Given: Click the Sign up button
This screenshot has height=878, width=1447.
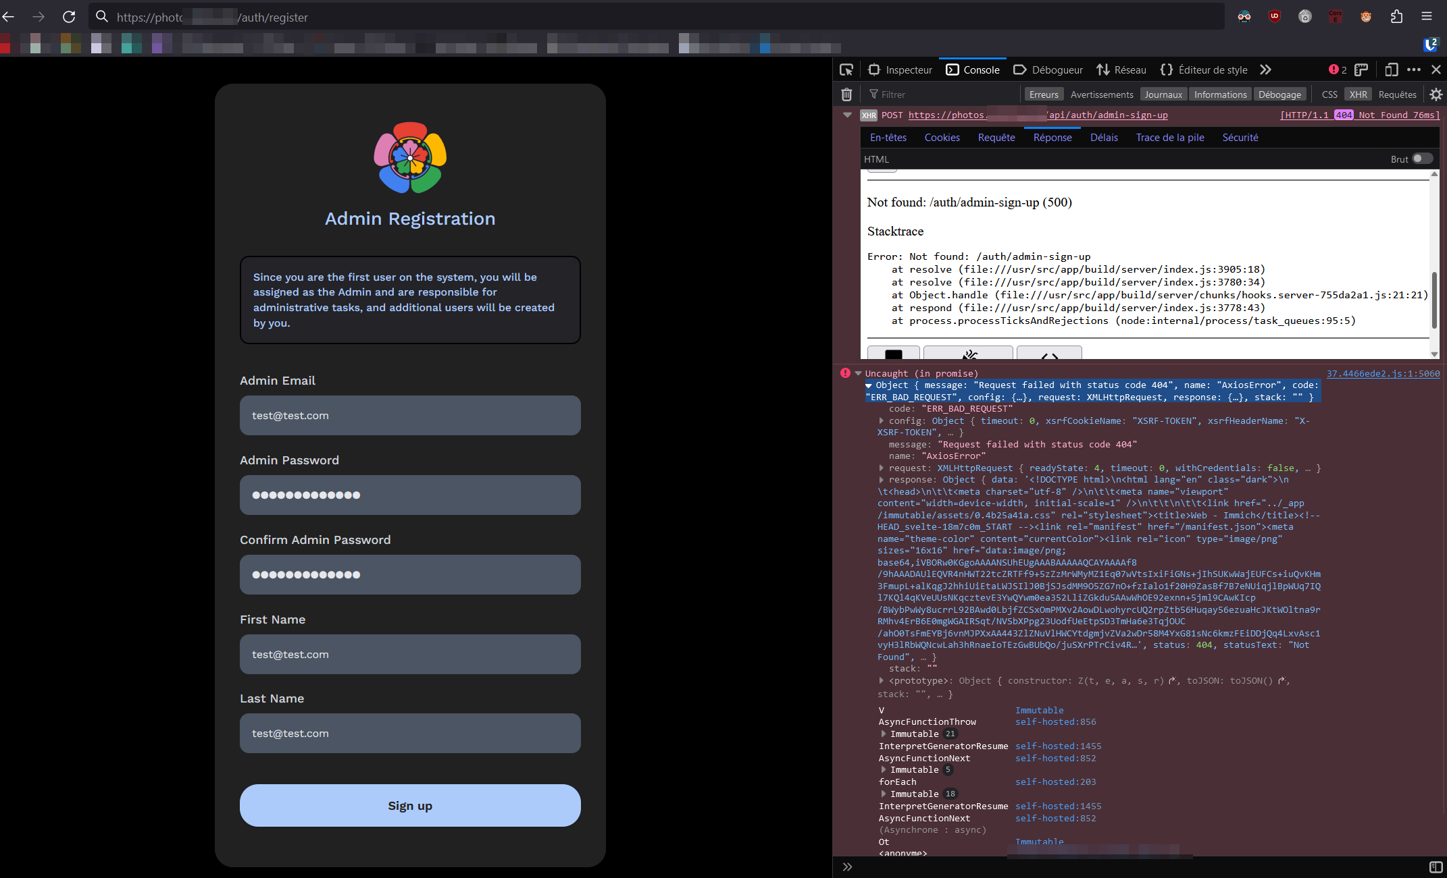Looking at the screenshot, I should pyautogui.click(x=410, y=805).
